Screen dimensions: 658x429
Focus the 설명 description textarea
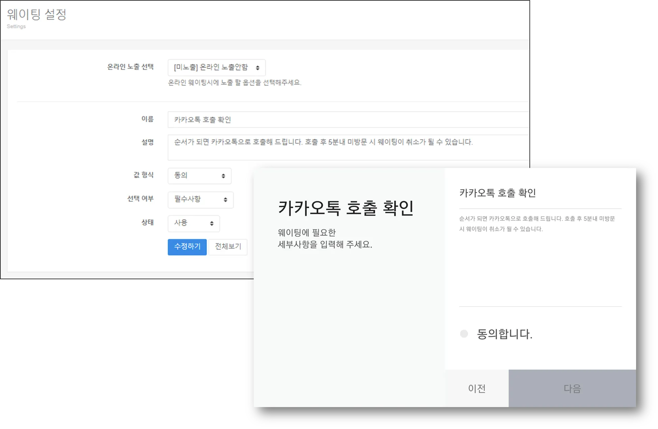348,147
